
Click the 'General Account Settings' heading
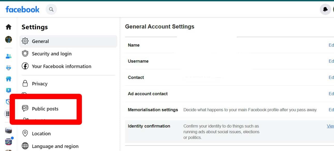(x=159, y=27)
